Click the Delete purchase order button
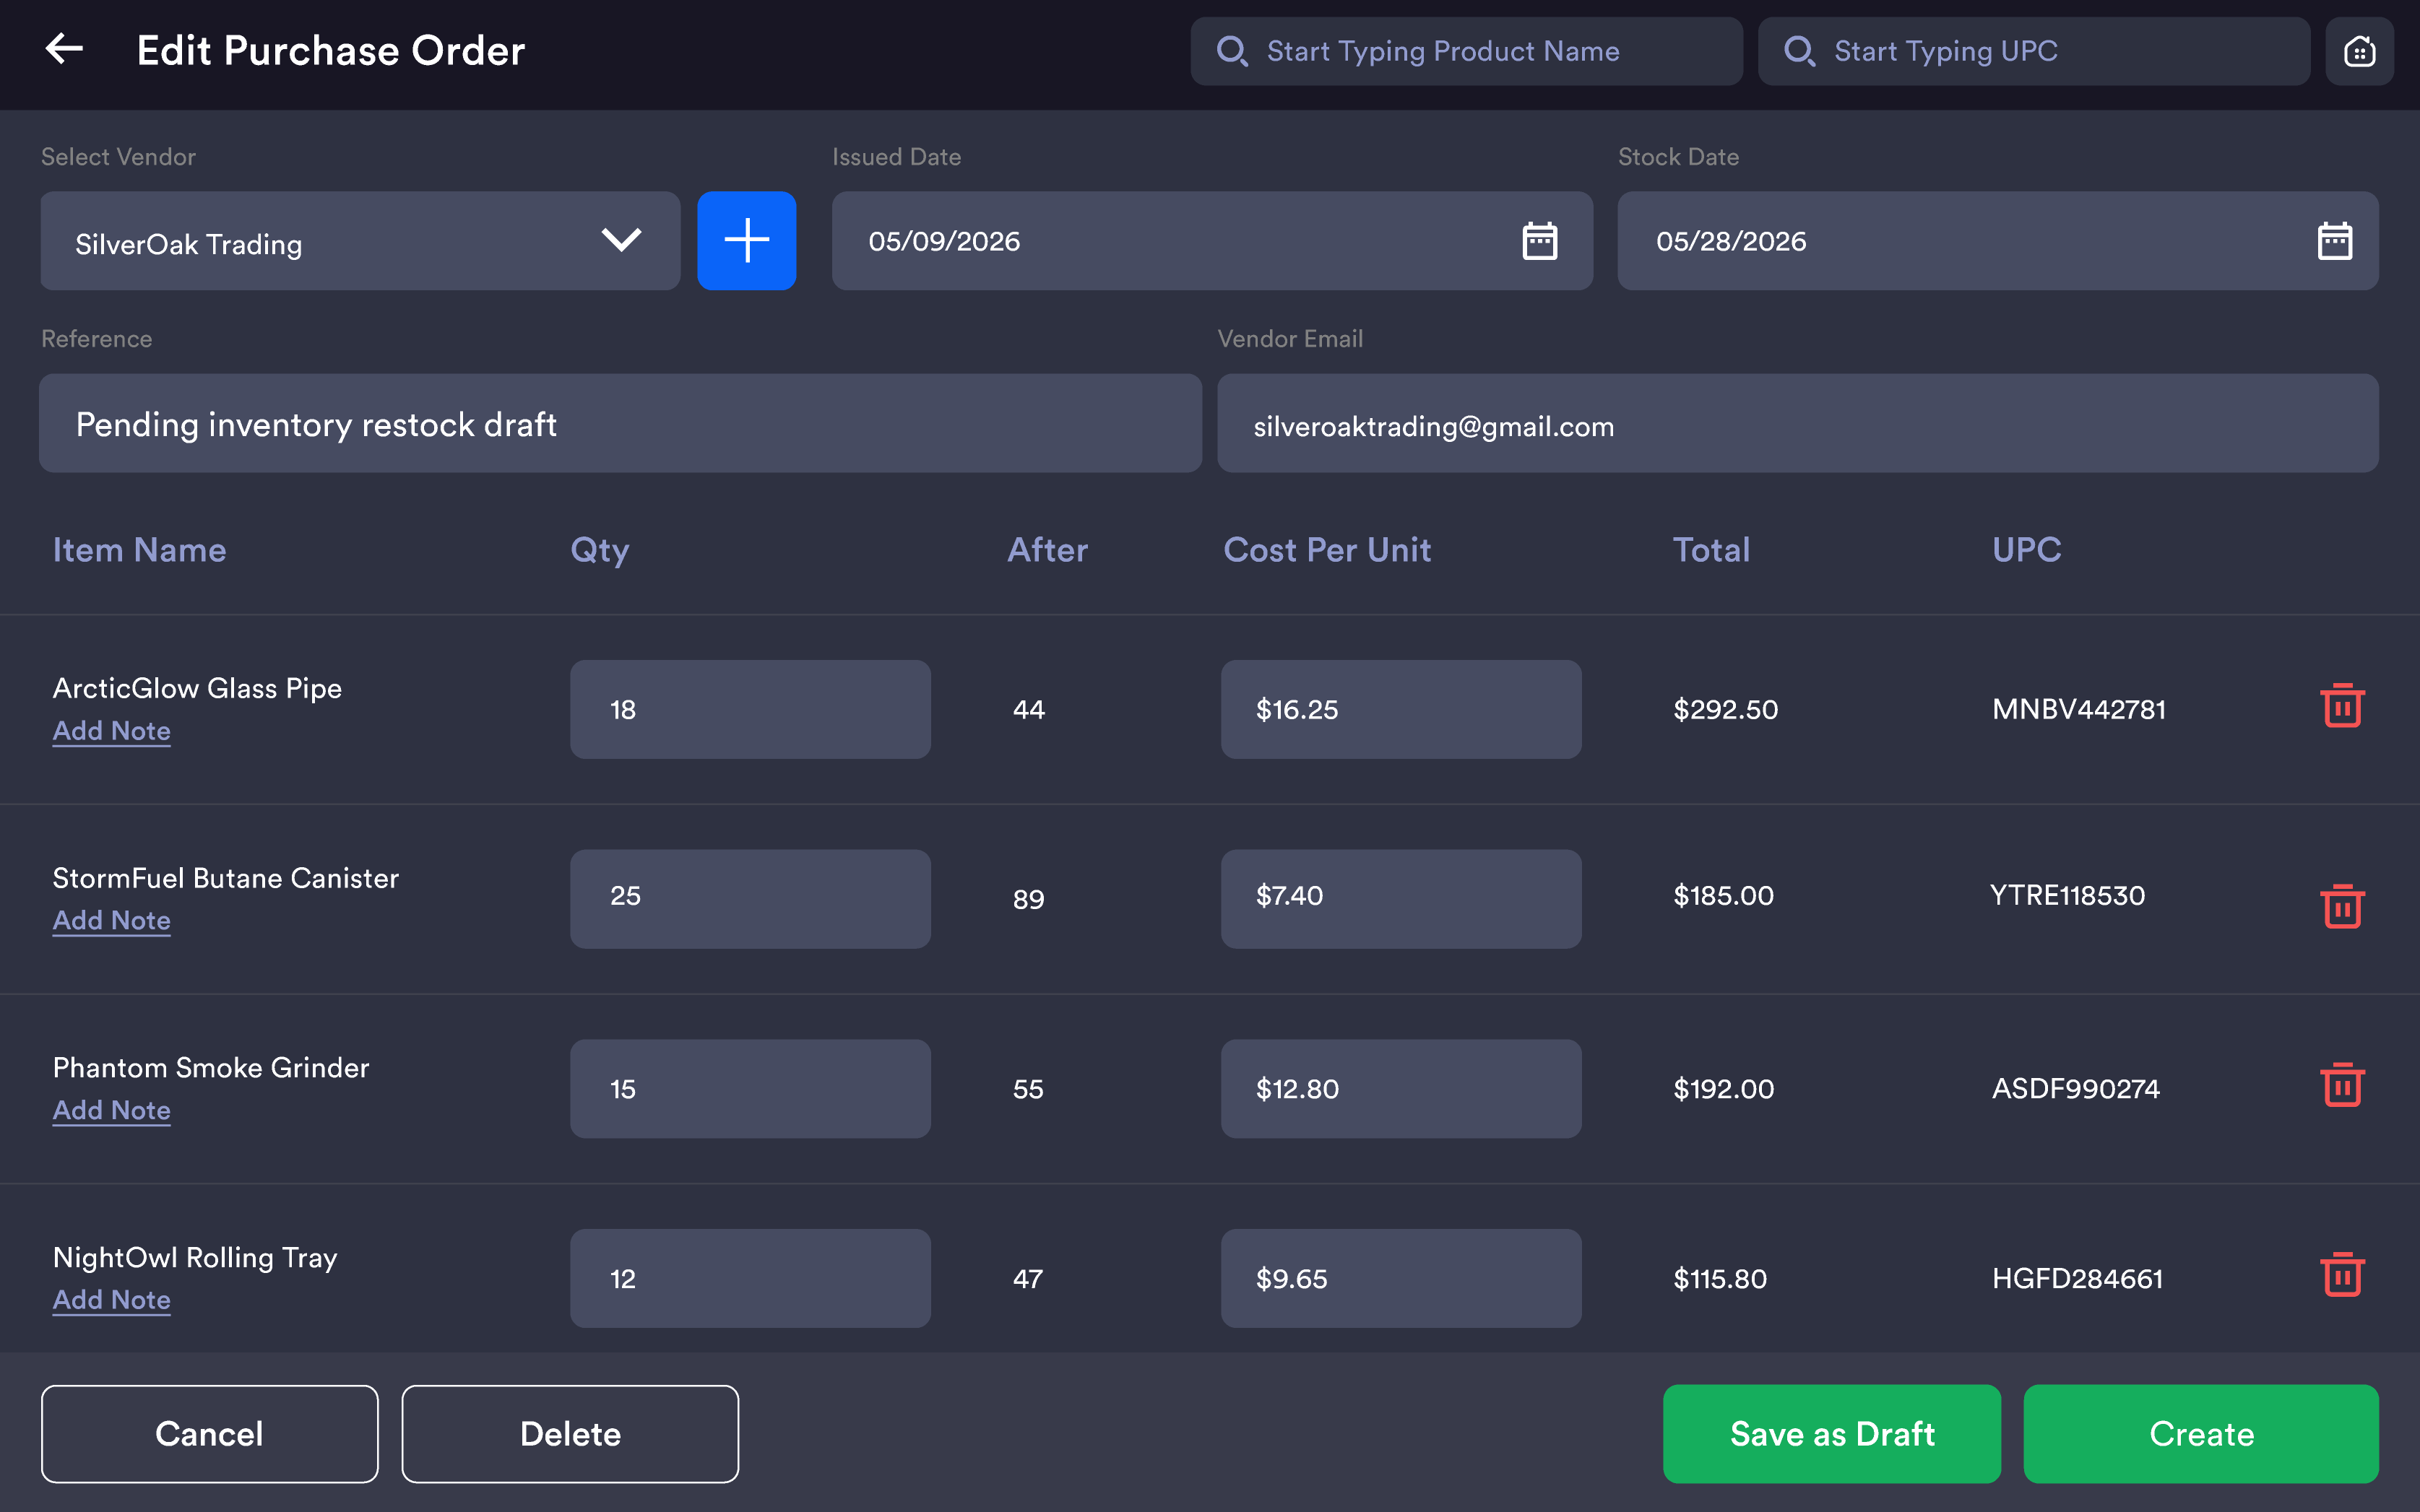Screen dimensions: 2420x1512 pos(570,1433)
